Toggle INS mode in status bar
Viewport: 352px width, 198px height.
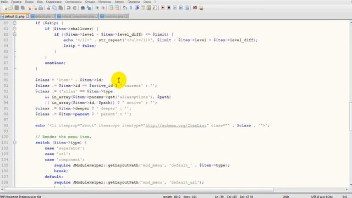coord(345,197)
